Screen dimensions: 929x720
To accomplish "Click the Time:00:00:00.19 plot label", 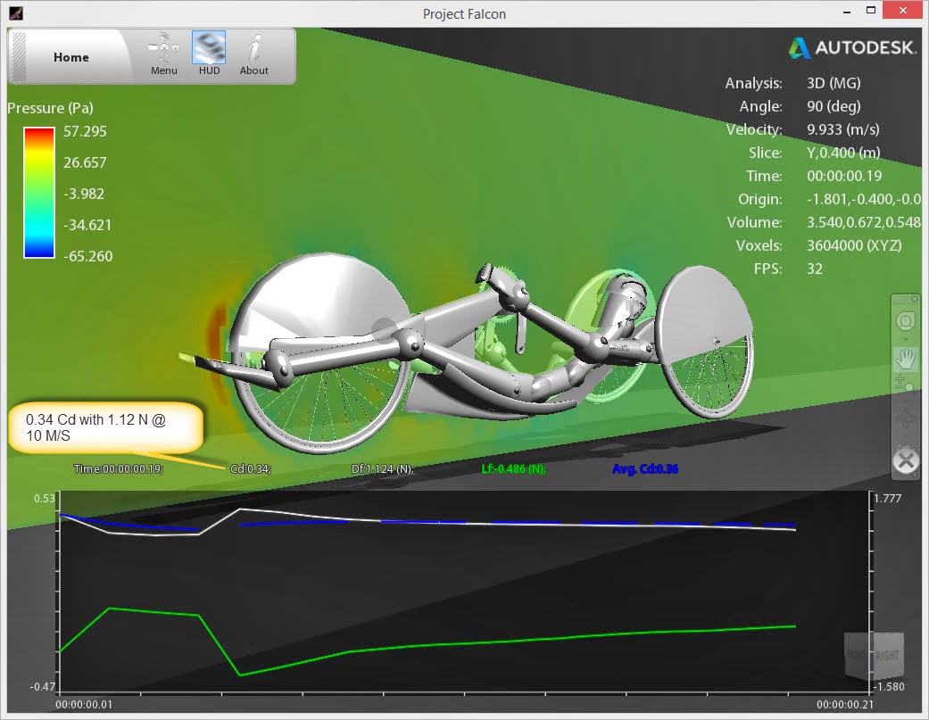I will click(x=119, y=469).
